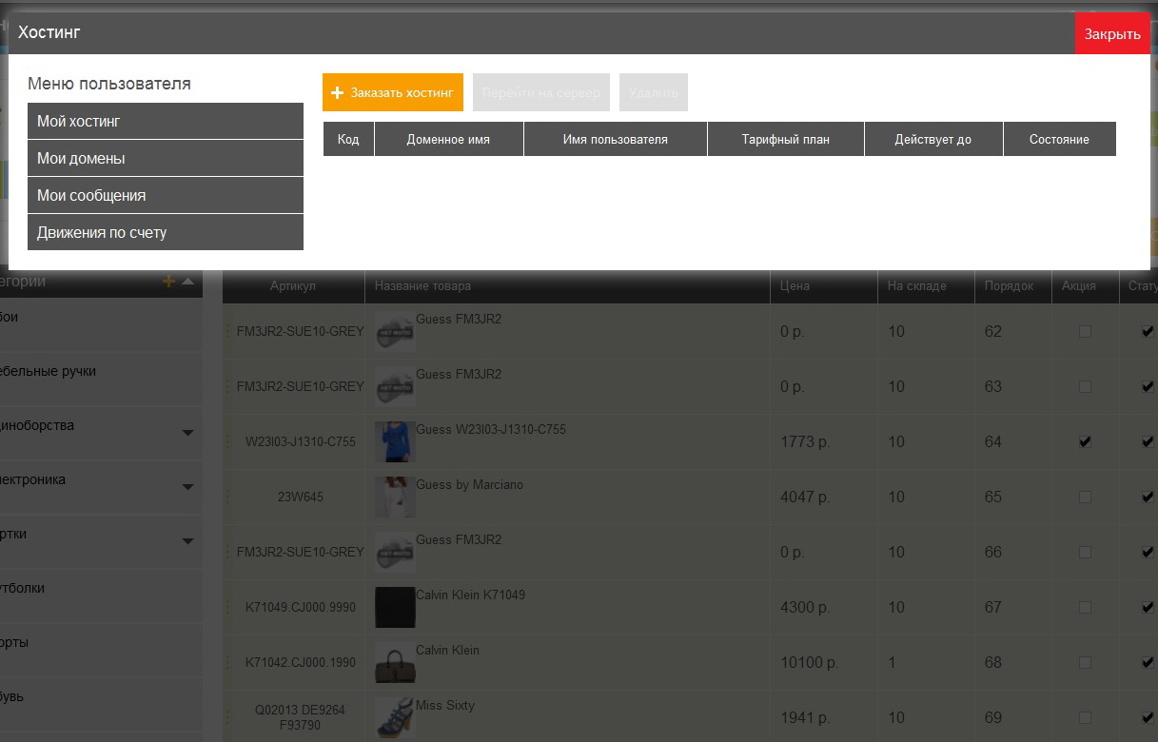Open Движения по счету menu item
Image resolution: width=1158 pixels, height=742 pixels.
pyautogui.click(x=166, y=232)
